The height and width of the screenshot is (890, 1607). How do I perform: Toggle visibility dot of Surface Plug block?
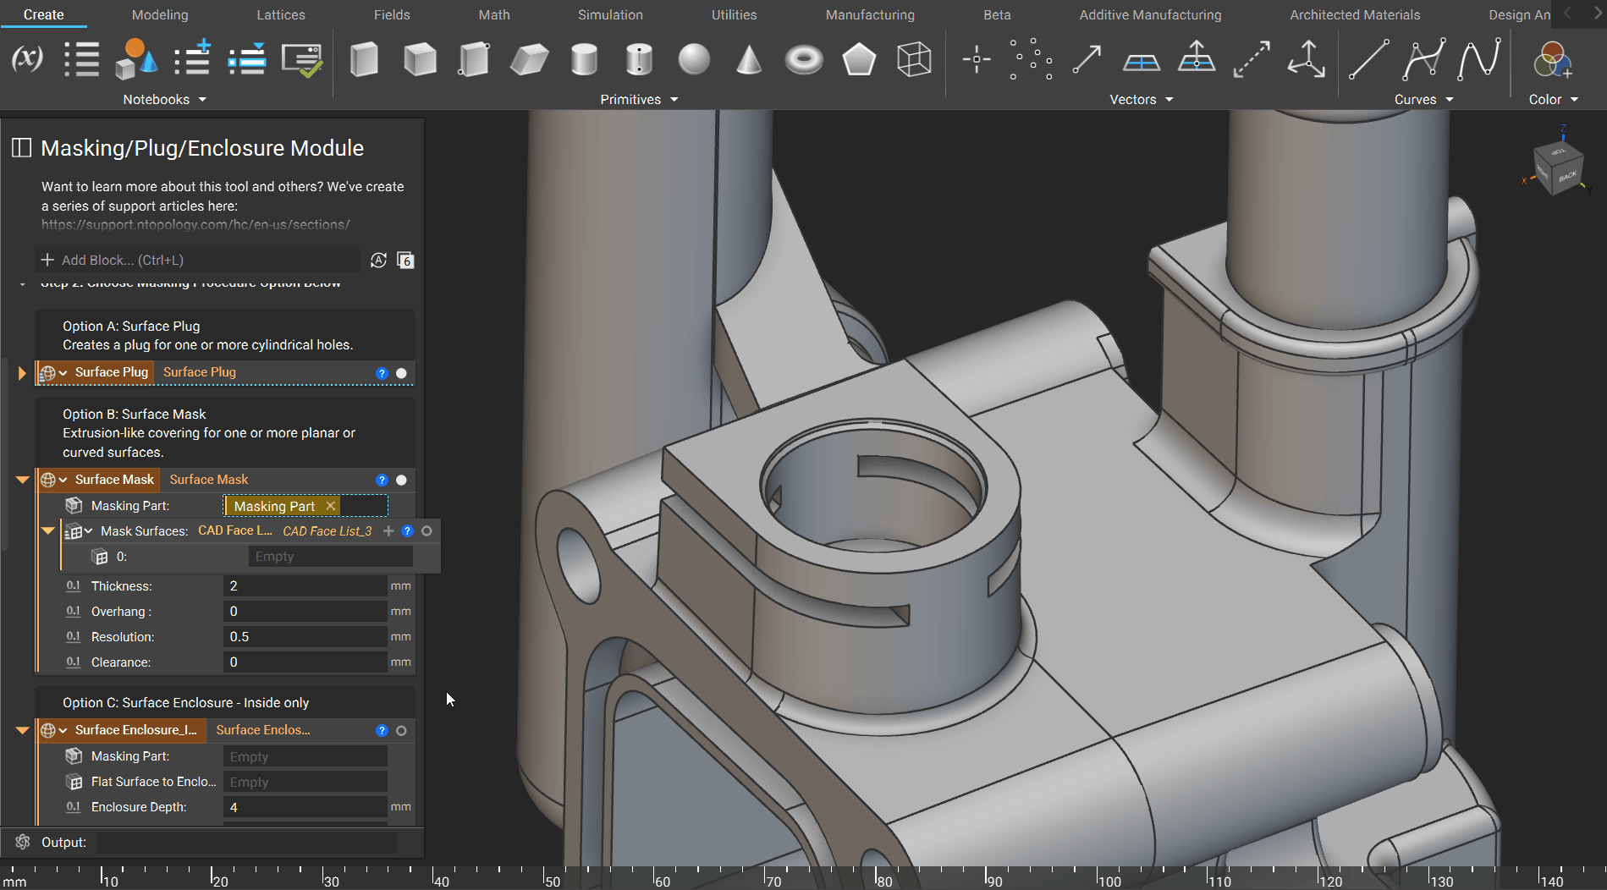tap(401, 373)
